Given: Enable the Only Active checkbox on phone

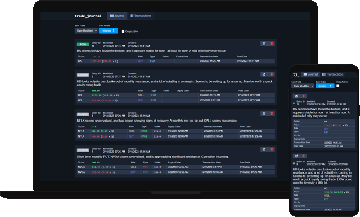Looking at the screenshot, I should click(x=337, y=86).
